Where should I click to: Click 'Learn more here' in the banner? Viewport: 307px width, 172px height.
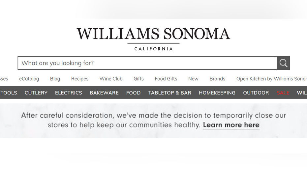231,125
